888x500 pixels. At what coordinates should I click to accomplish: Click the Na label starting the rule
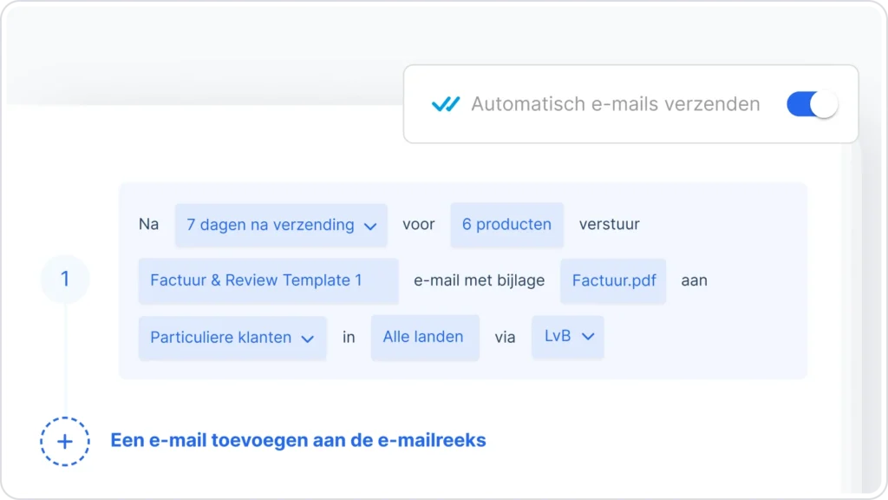(149, 224)
